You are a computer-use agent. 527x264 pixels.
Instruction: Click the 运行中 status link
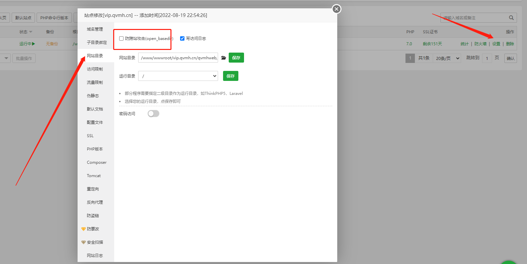(25, 44)
